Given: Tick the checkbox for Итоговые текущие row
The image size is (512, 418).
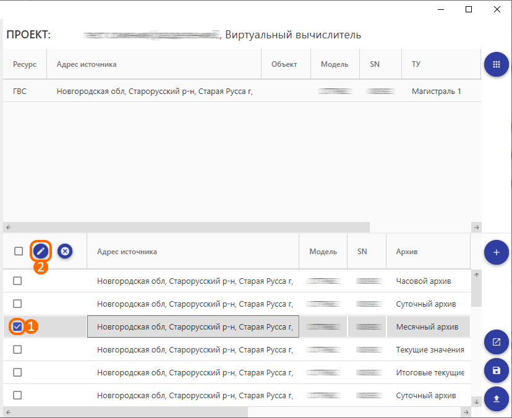Looking at the screenshot, I should click(17, 372).
